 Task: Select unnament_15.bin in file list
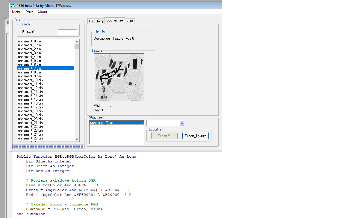click(46, 99)
